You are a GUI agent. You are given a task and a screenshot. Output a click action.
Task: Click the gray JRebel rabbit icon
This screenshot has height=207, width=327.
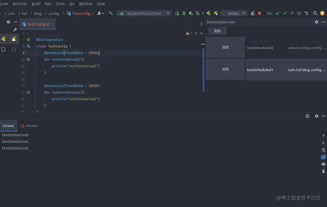tap(252, 13)
